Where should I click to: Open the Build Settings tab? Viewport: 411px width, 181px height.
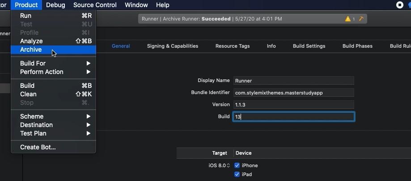point(309,46)
